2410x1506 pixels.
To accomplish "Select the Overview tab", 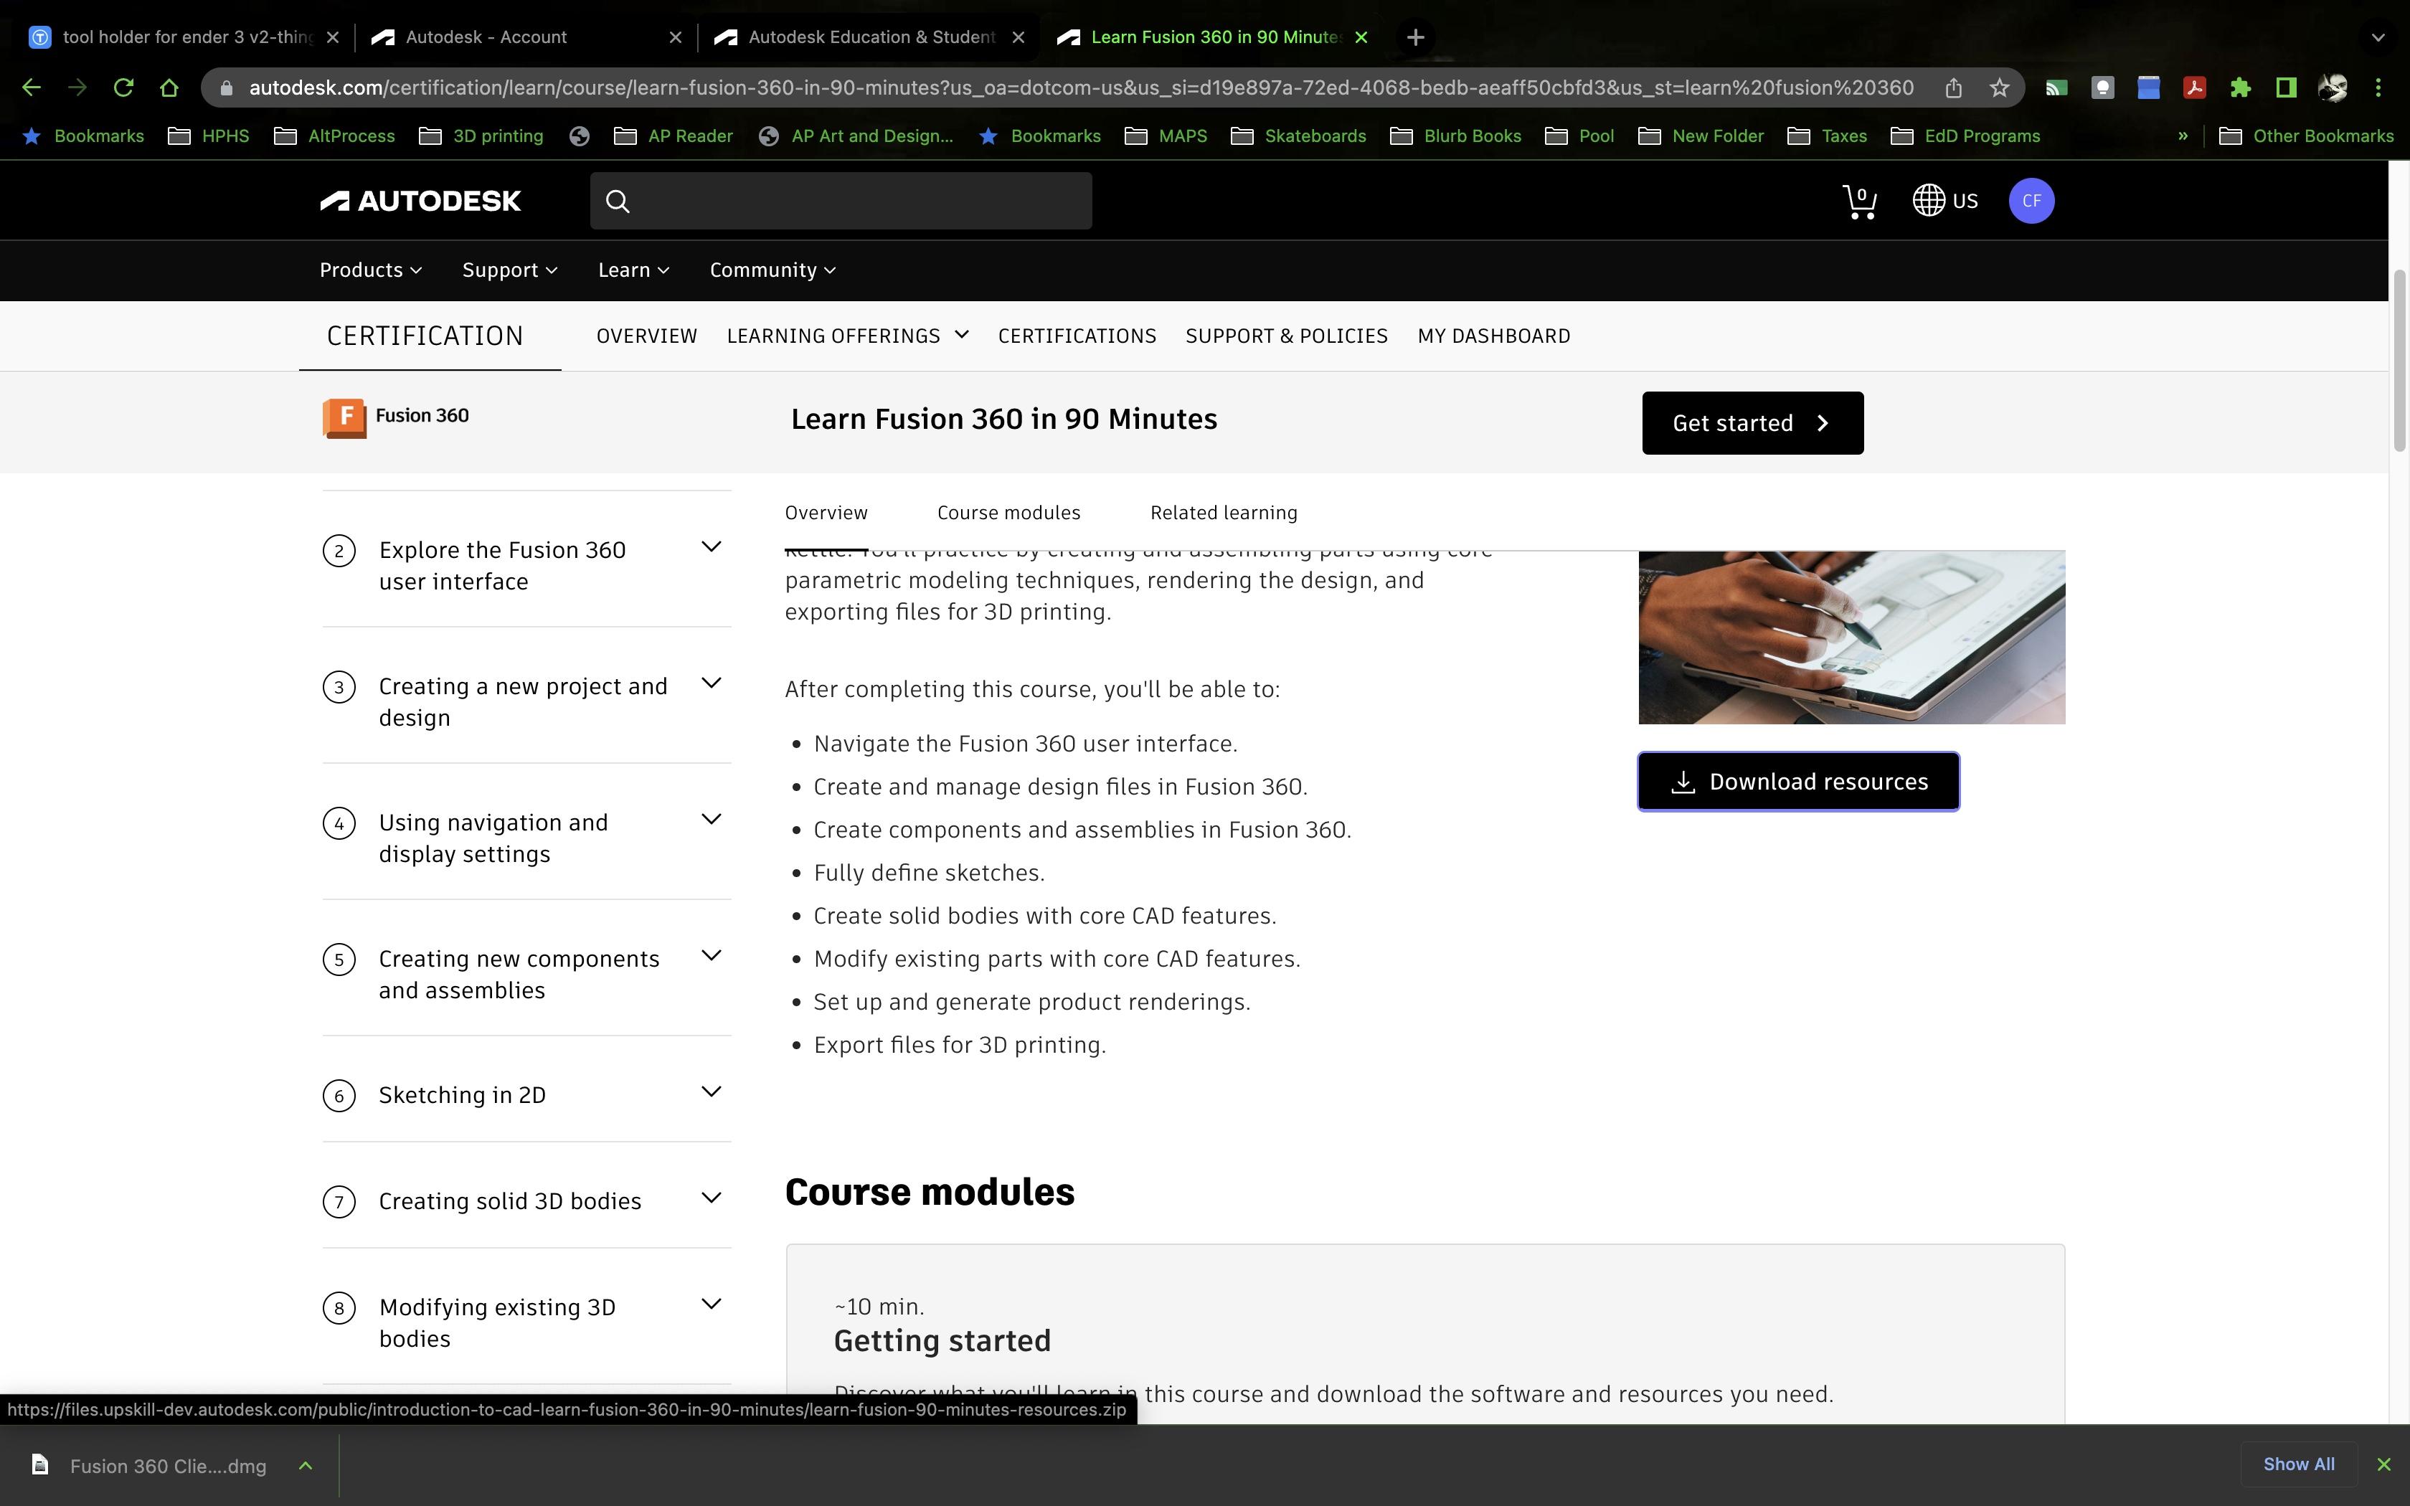I will coord(826,512).
